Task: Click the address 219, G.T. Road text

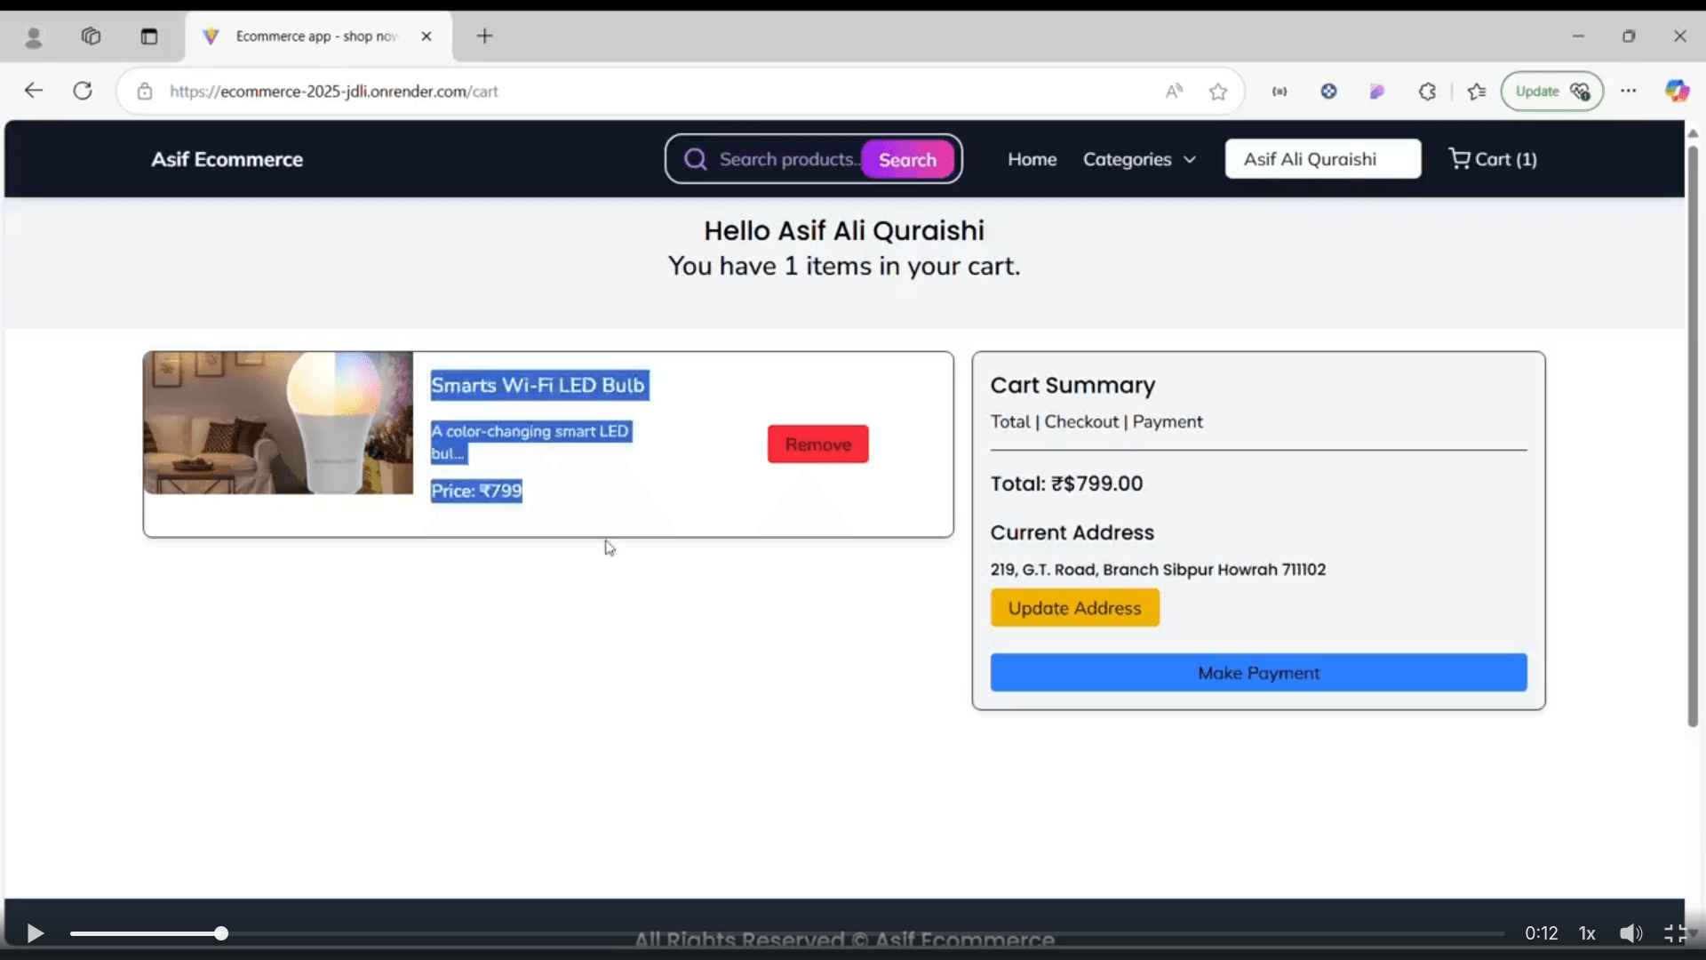Action: [x=1158, y=570]
